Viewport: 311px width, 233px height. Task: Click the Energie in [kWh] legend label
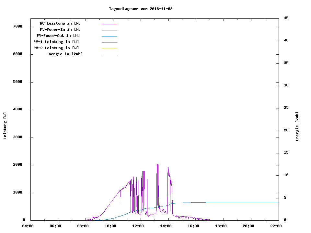(x=64, y=54)
